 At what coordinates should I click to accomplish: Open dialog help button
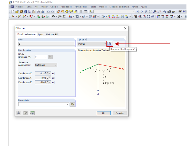[x=18, y=113]
